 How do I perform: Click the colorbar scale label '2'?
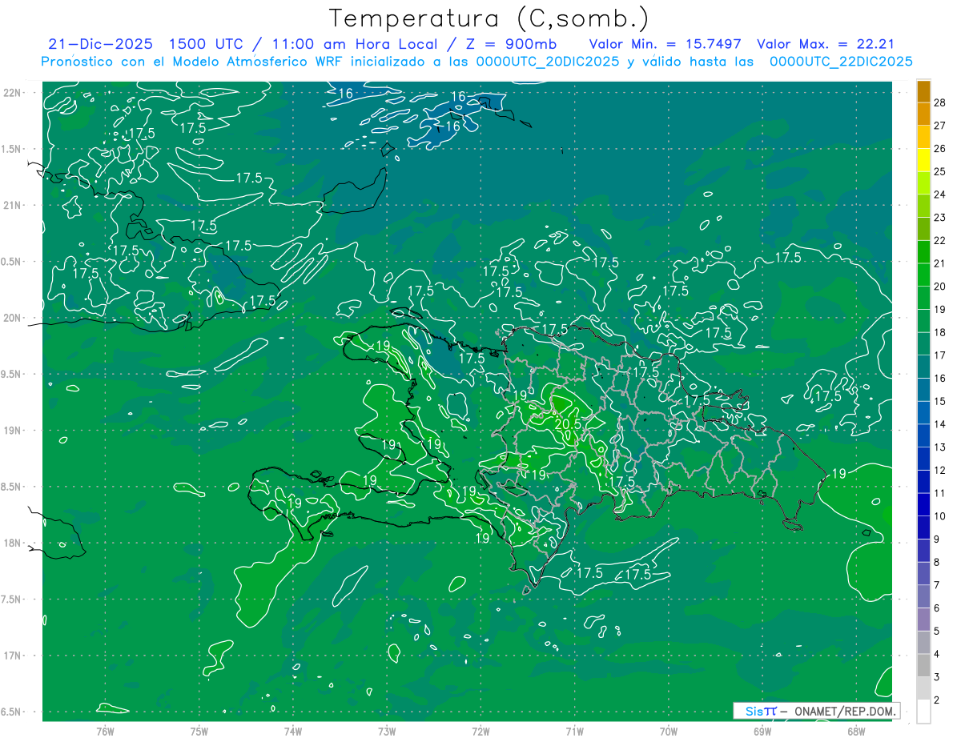point(937,700)
